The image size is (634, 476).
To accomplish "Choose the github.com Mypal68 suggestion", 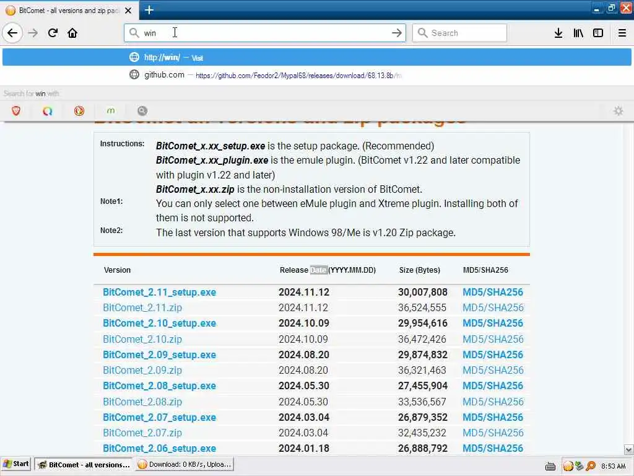I will click(x=316, y=75).
